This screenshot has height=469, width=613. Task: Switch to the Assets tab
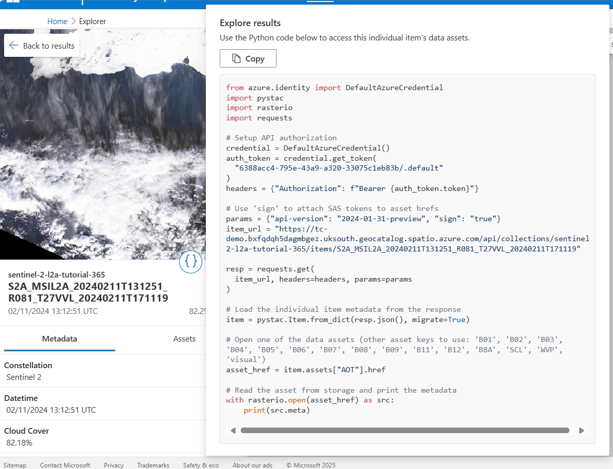(184, 339)
